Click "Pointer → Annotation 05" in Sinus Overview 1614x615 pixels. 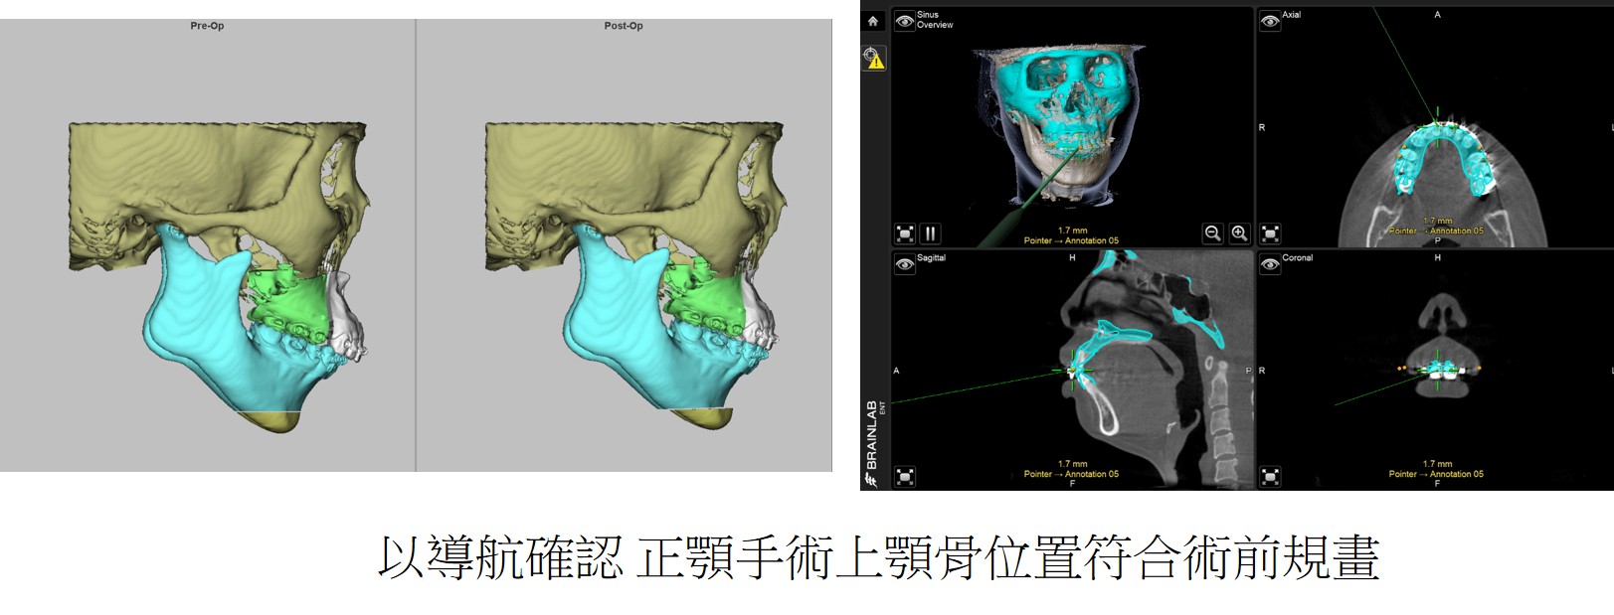1071,240
